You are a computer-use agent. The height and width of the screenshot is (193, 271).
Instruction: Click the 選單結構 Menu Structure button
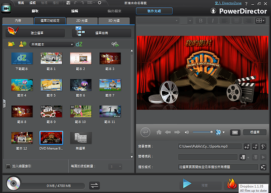click(102, 33)
